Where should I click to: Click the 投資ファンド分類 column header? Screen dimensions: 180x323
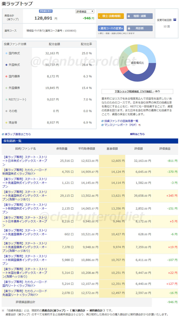pyautogui.click(x=15, y=44)
